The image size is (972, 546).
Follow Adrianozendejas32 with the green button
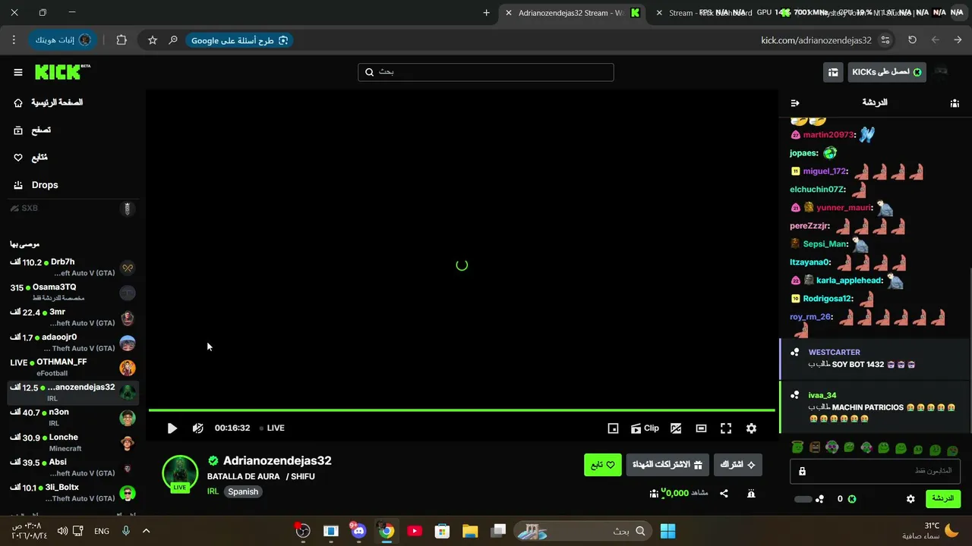[603, 465]
